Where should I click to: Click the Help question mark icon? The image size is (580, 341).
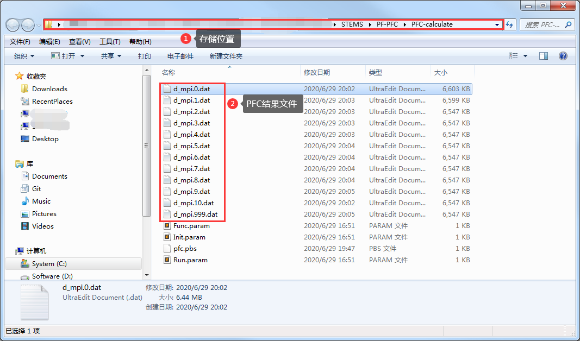coord(563,56)
